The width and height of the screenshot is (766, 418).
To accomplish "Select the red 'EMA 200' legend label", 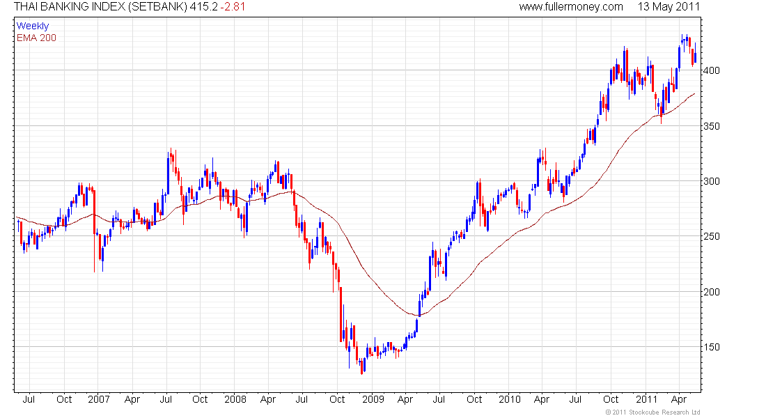I will click(36, 38).
